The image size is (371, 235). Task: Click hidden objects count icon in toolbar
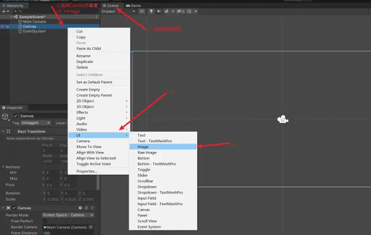(181, 11)
